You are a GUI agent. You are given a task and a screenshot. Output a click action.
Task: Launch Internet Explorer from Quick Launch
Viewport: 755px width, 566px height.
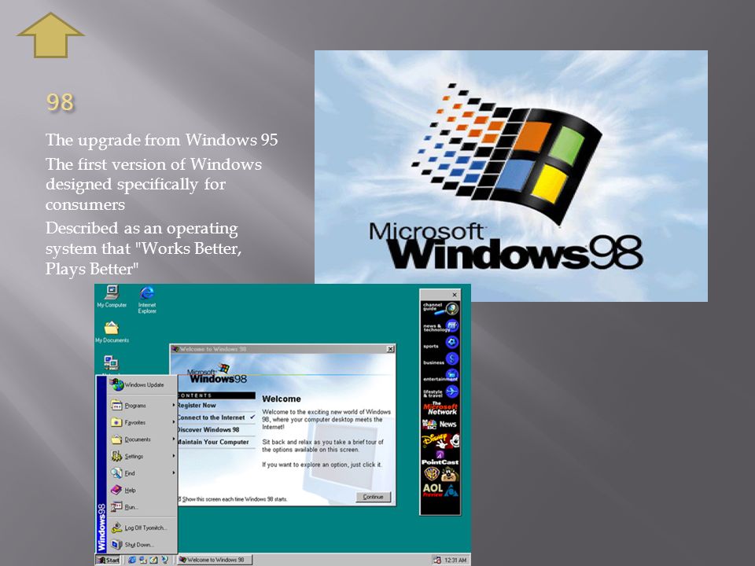[x=131, y=560]
